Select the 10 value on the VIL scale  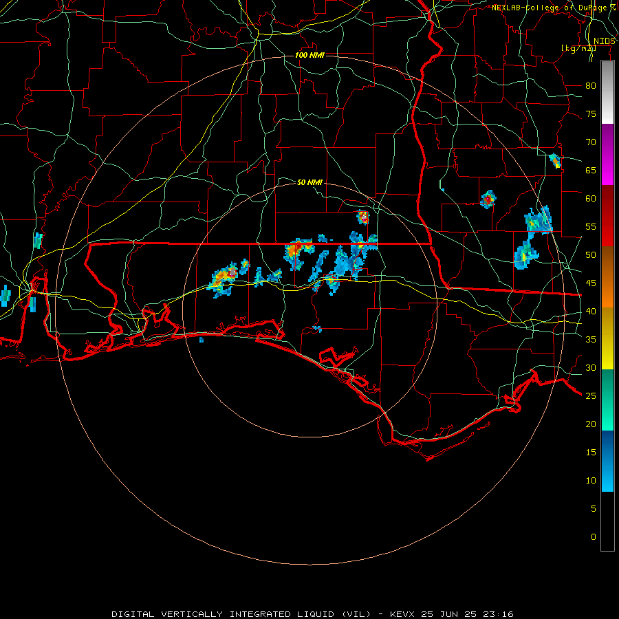591,481
